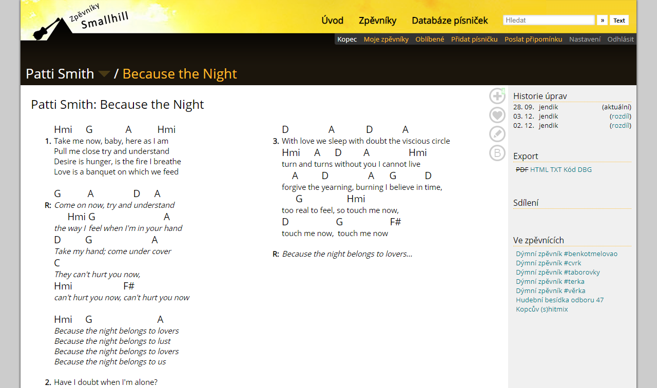The width and height of the screenshot is (657, 388).
Task: Open the Oblíbené link
Action: click(x=430, y=39)
